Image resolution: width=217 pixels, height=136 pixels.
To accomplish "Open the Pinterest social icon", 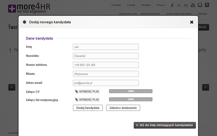I will coord(207,5).
